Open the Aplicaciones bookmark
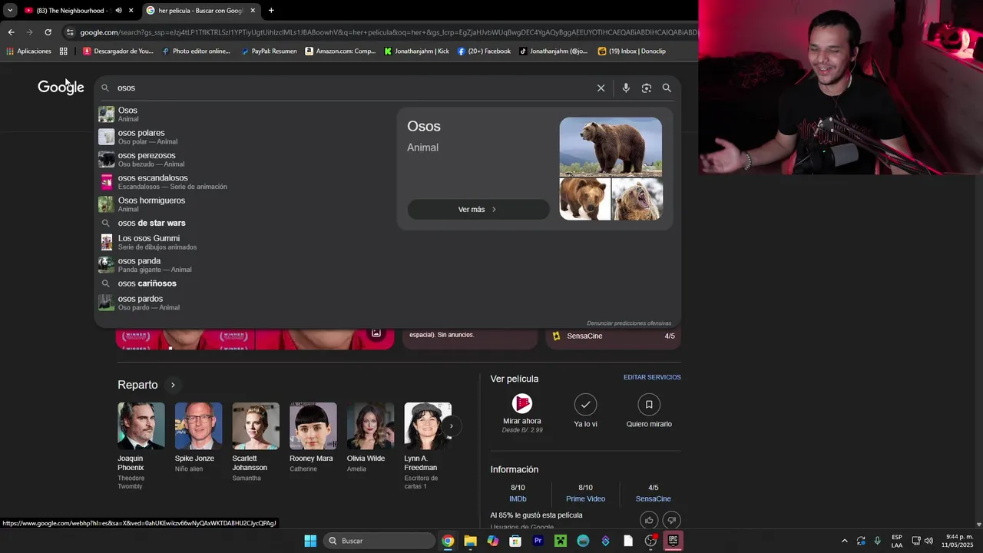 coord(29,51)
